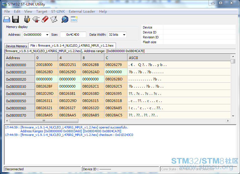Click the Flash size info field

189,42
